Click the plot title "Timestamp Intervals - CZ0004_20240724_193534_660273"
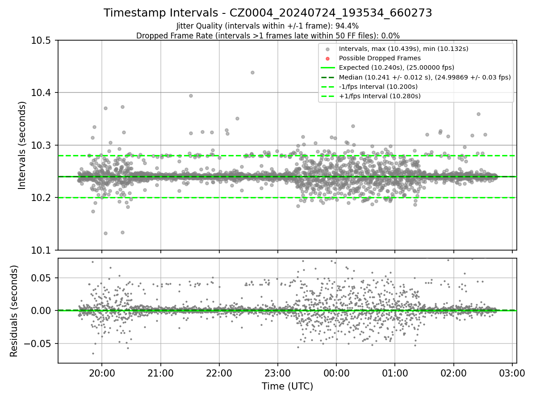Image resolution: width=536 pixels, height=402 pixels. point(268,13)
